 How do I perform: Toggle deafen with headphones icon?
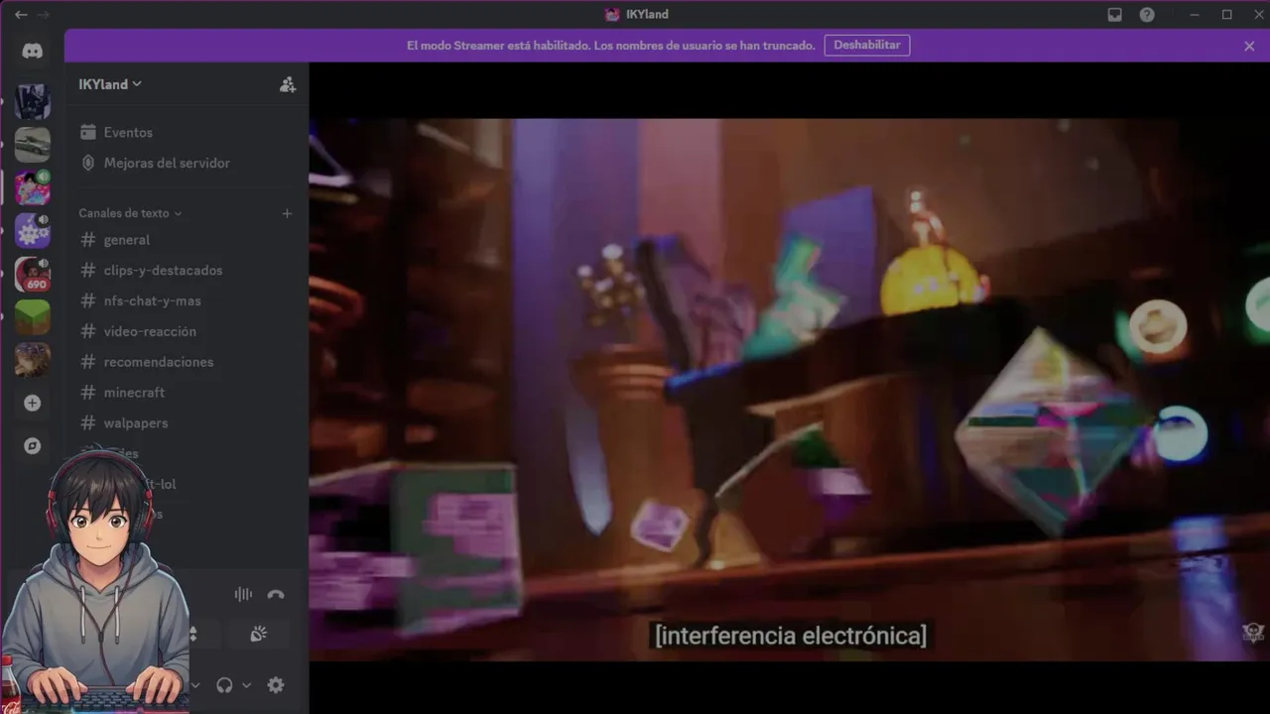(x=224, y=685)
